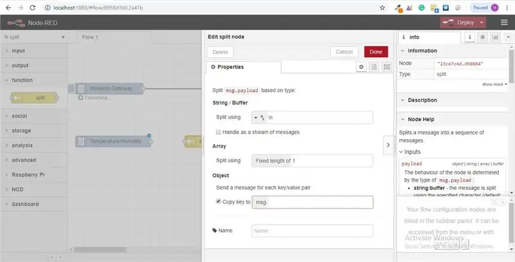Click Done to save the split node
The width and height of the screenshot is (515, 262).
pos(376,52)
